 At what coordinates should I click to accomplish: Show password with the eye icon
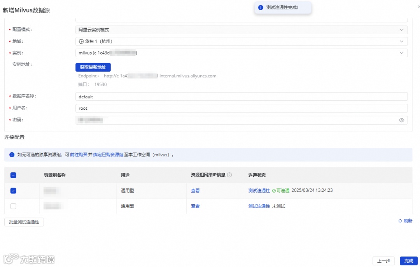401,120
